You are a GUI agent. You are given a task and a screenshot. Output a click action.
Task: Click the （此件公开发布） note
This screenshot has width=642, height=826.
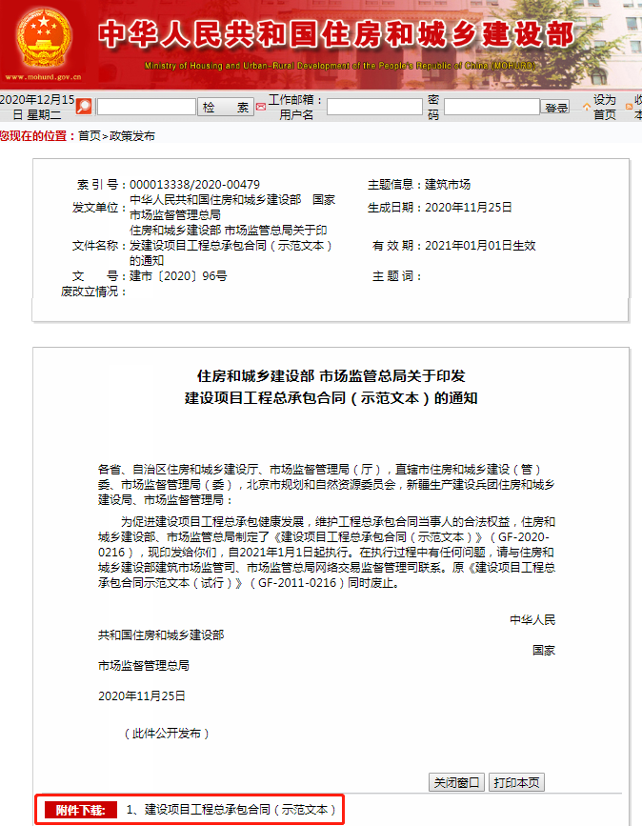167,734
